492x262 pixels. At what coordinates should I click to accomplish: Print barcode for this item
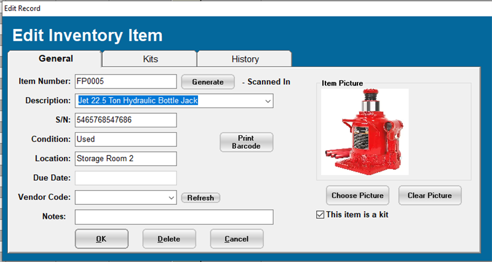coord(247,142)
